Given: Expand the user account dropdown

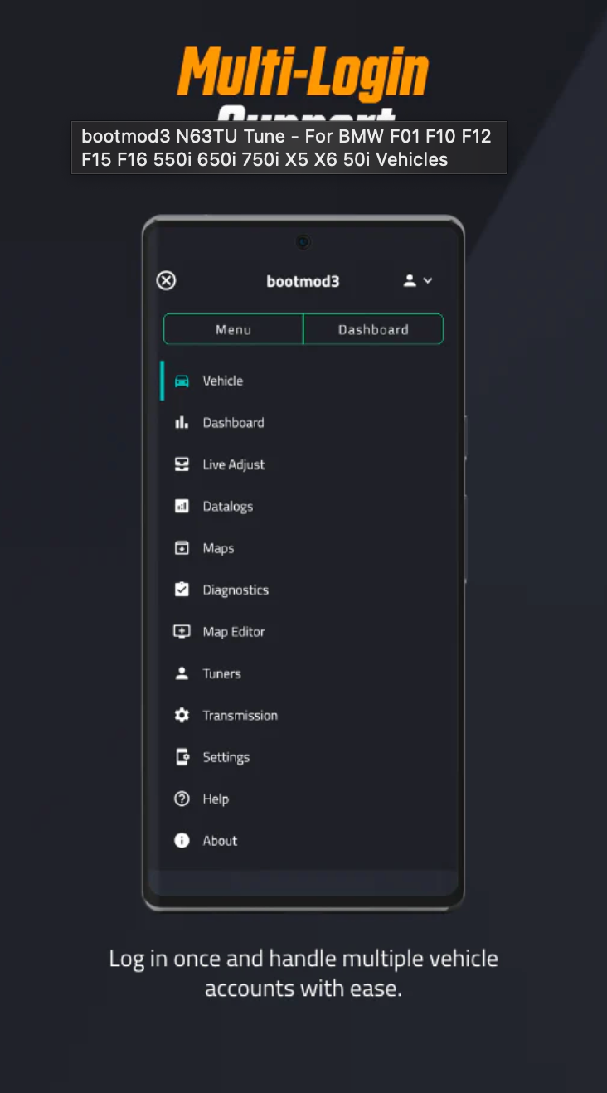Looking at the screenshot, I should click(418, 281).
